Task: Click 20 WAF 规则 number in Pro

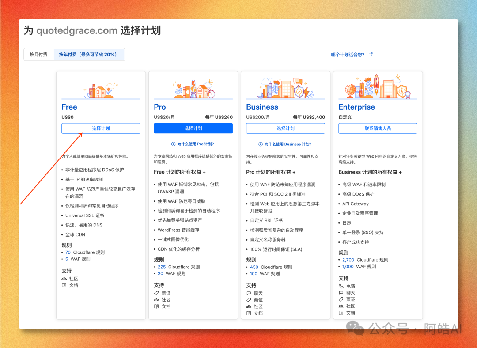Action: tap(160, 274)
